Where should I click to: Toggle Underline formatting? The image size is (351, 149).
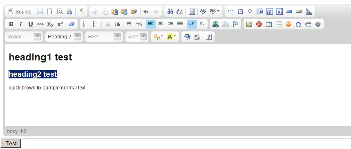coord(31,24)
